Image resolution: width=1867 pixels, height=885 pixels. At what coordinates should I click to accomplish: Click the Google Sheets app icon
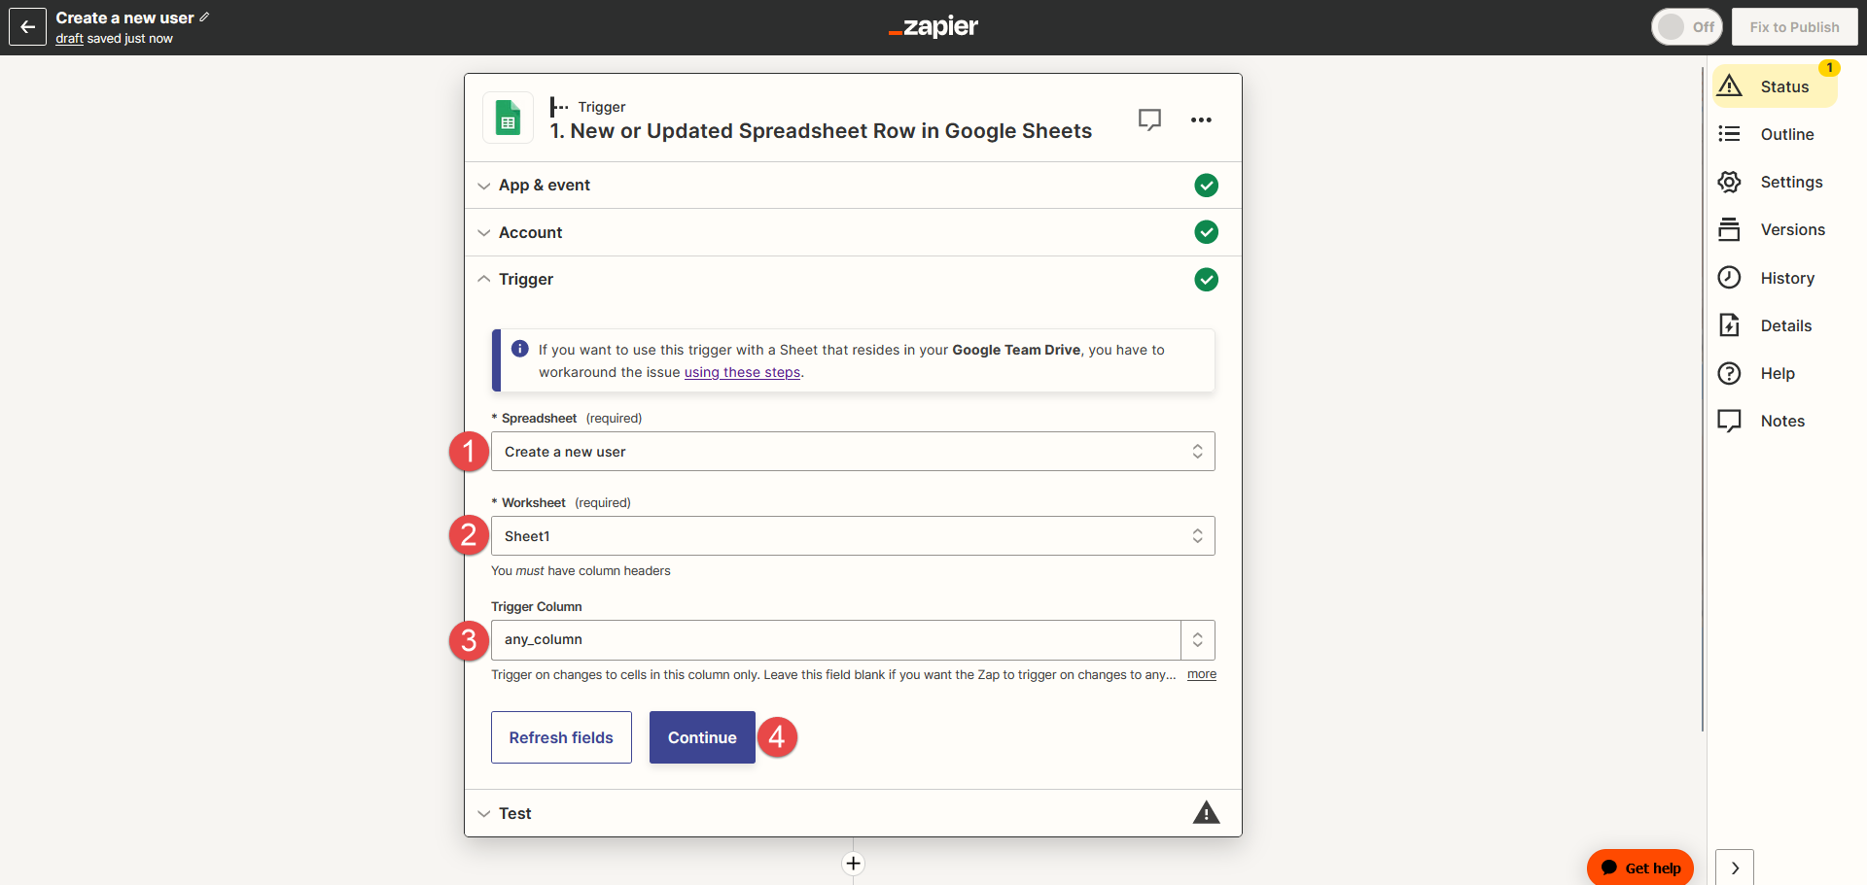coord(508,119)
